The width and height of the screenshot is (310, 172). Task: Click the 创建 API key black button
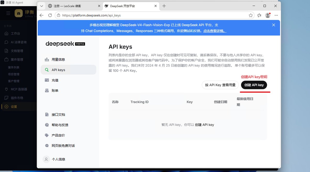click(x=254, y=85)
